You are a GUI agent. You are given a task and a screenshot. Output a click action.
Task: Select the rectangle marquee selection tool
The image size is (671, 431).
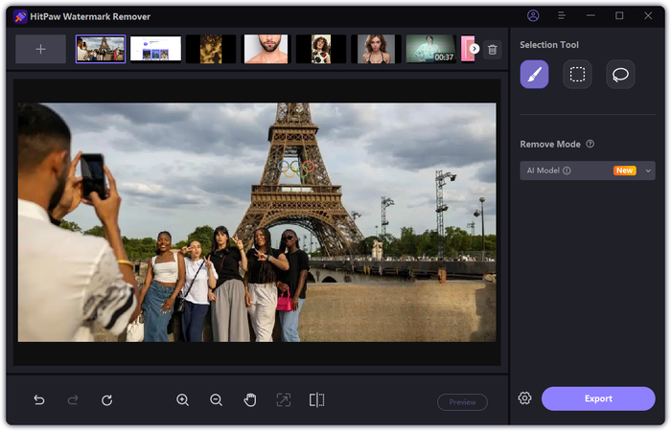(x=577, y=75)
